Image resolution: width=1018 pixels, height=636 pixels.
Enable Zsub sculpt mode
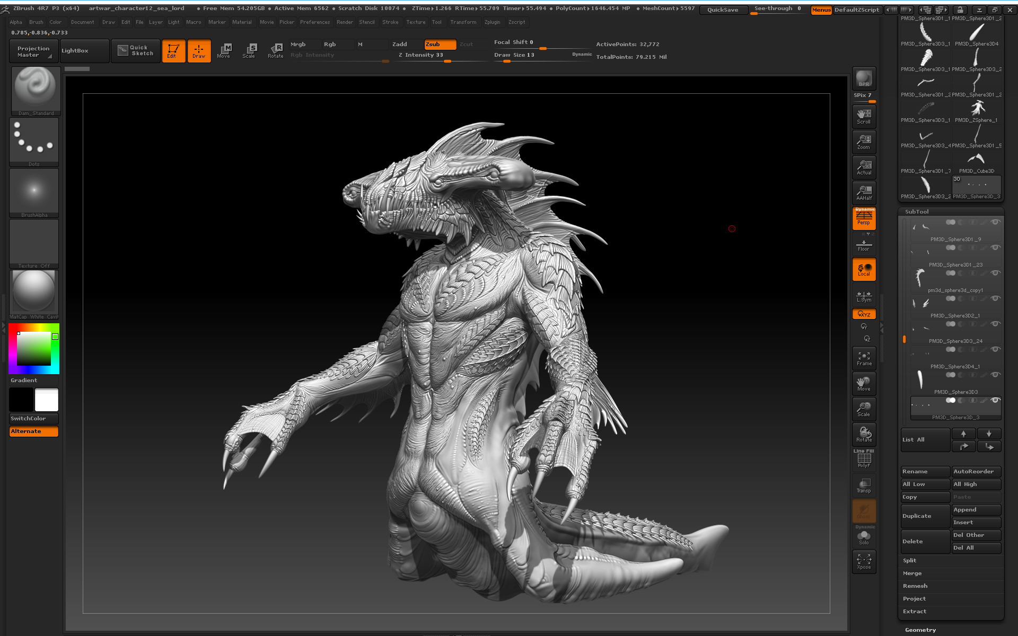[440, 45]
